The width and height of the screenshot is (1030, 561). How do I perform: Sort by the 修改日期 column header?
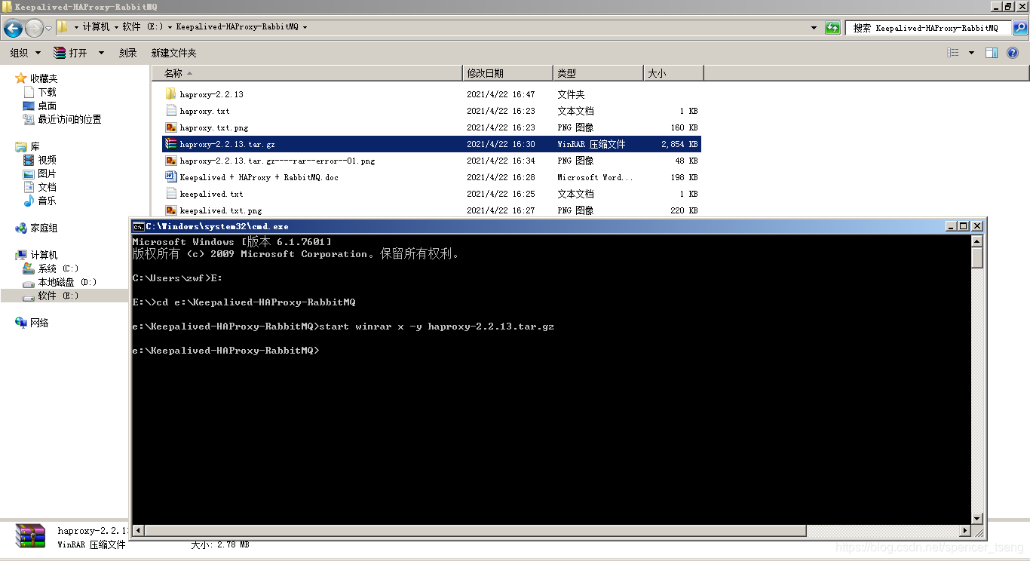pos(507,73)
